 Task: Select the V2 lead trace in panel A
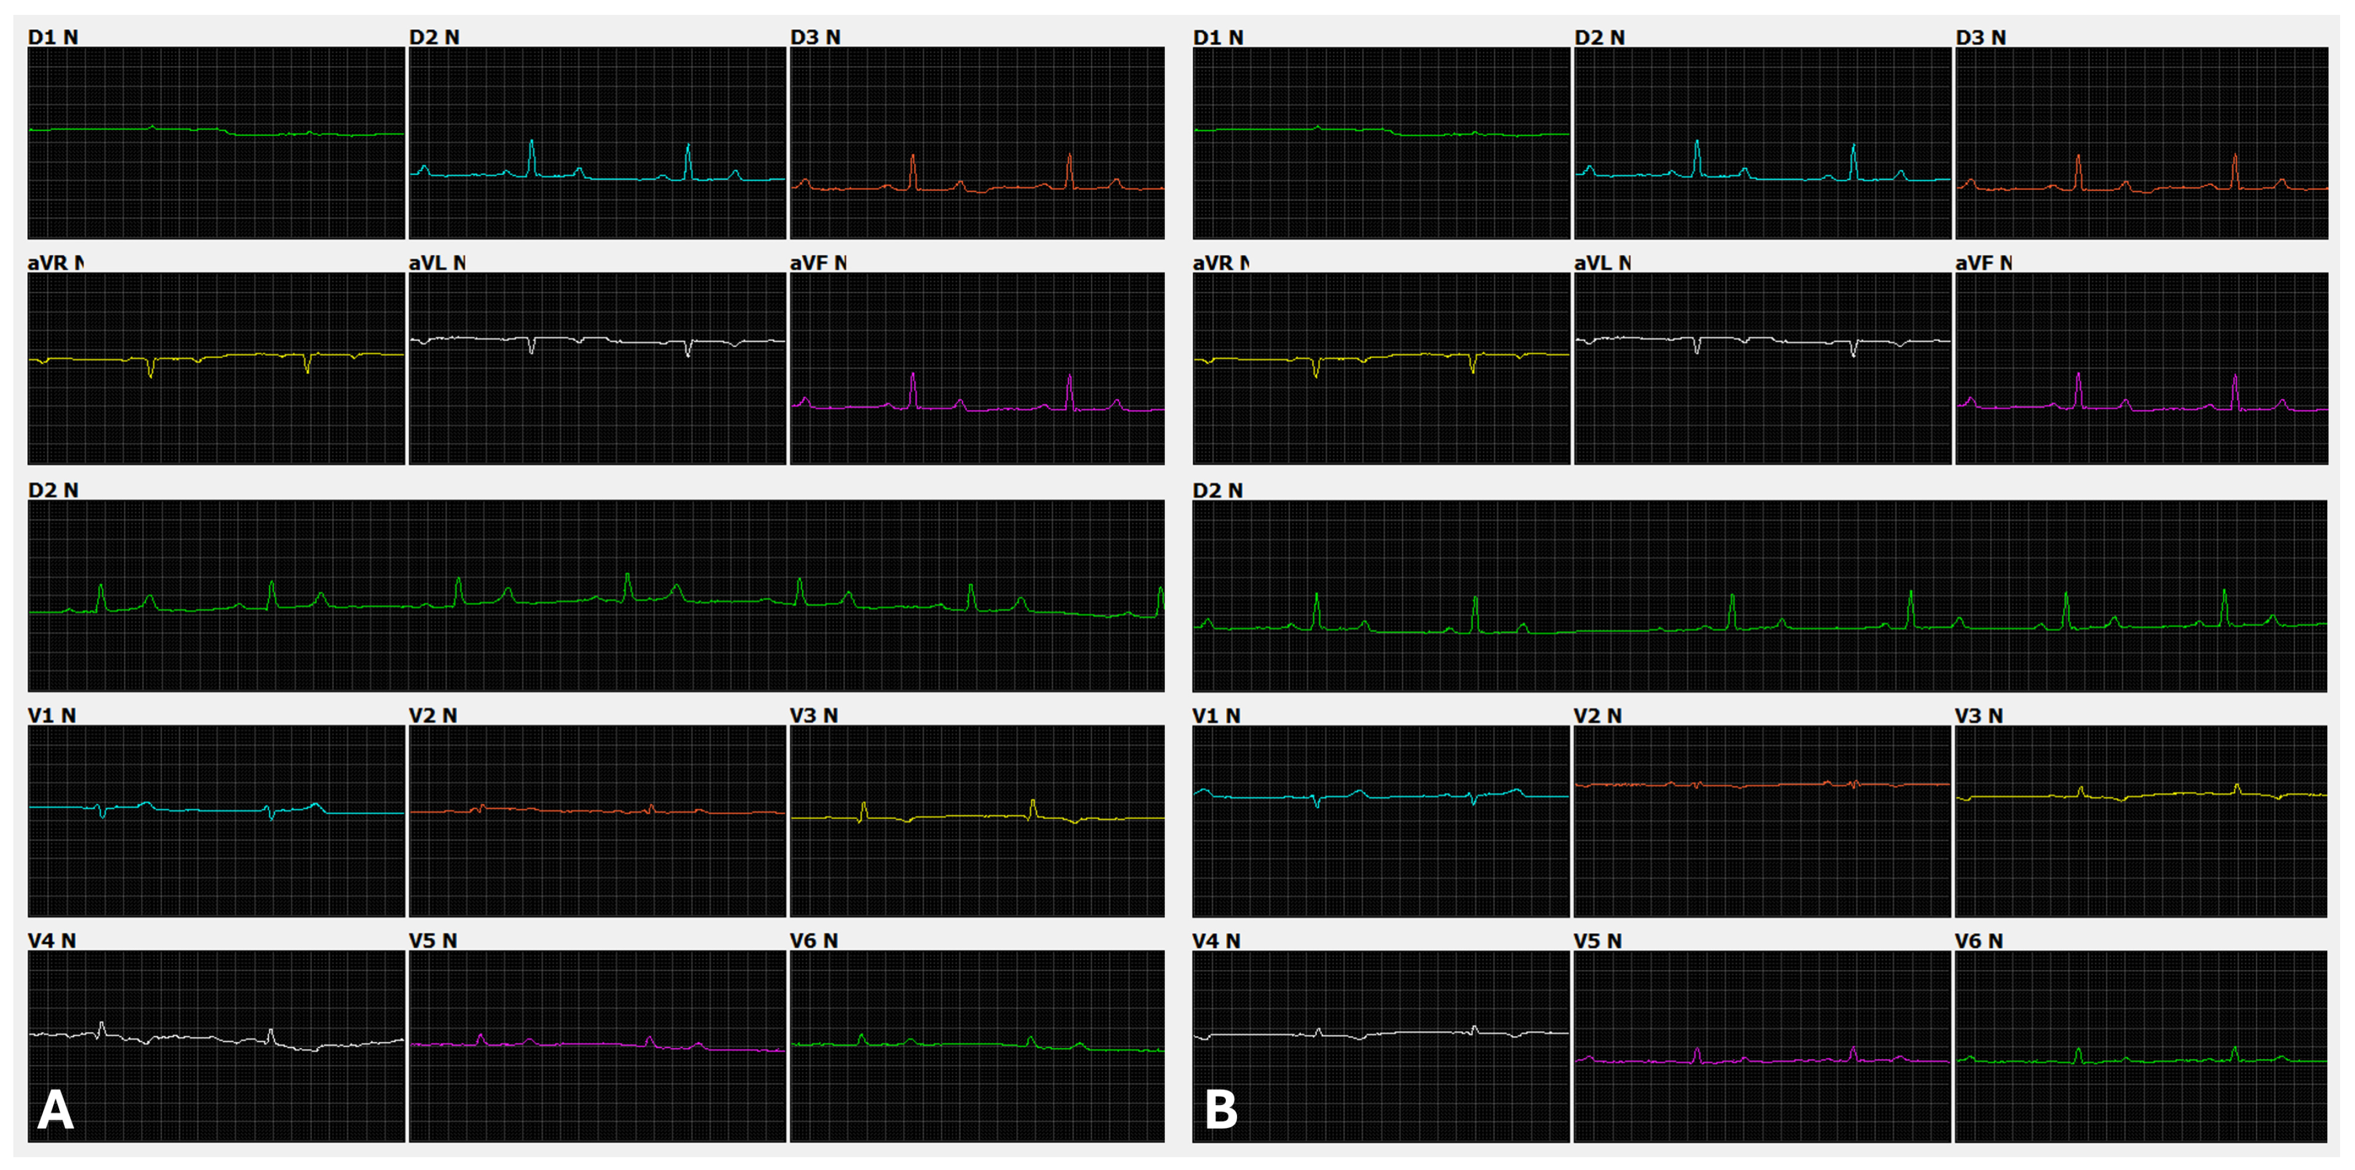(x=597, y=822)
